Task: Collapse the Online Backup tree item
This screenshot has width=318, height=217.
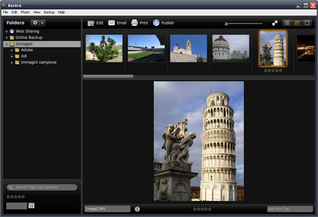Action: 7,37
